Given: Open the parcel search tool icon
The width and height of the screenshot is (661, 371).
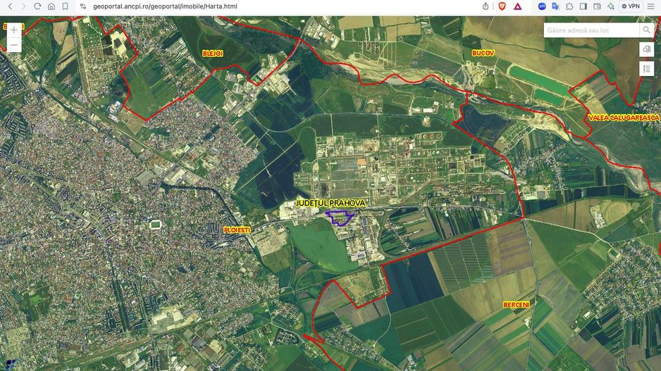Looking at the screenshot, I should 647,50.
